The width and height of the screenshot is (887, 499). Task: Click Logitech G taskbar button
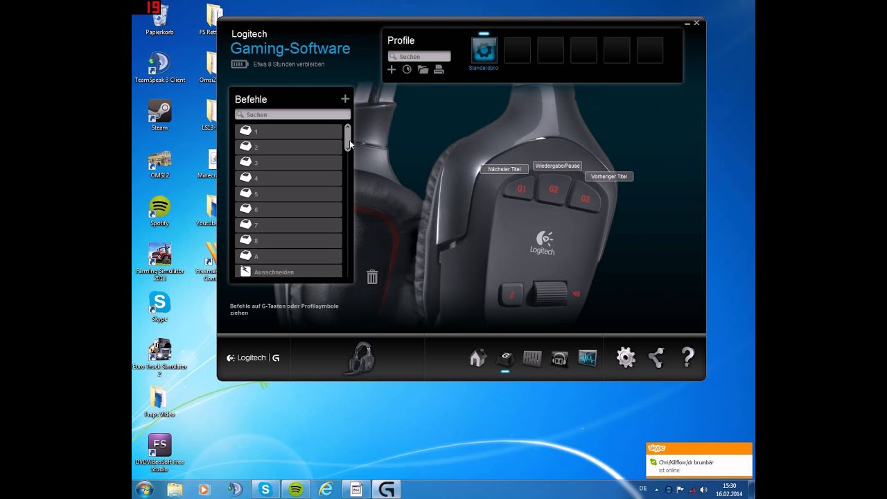point(387,489)
